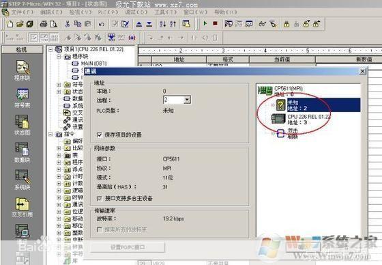Image resolution: width=382 pixels, height=265 pixels.
Task: Expand the 时钟 instruction folder
Action: 59,197
